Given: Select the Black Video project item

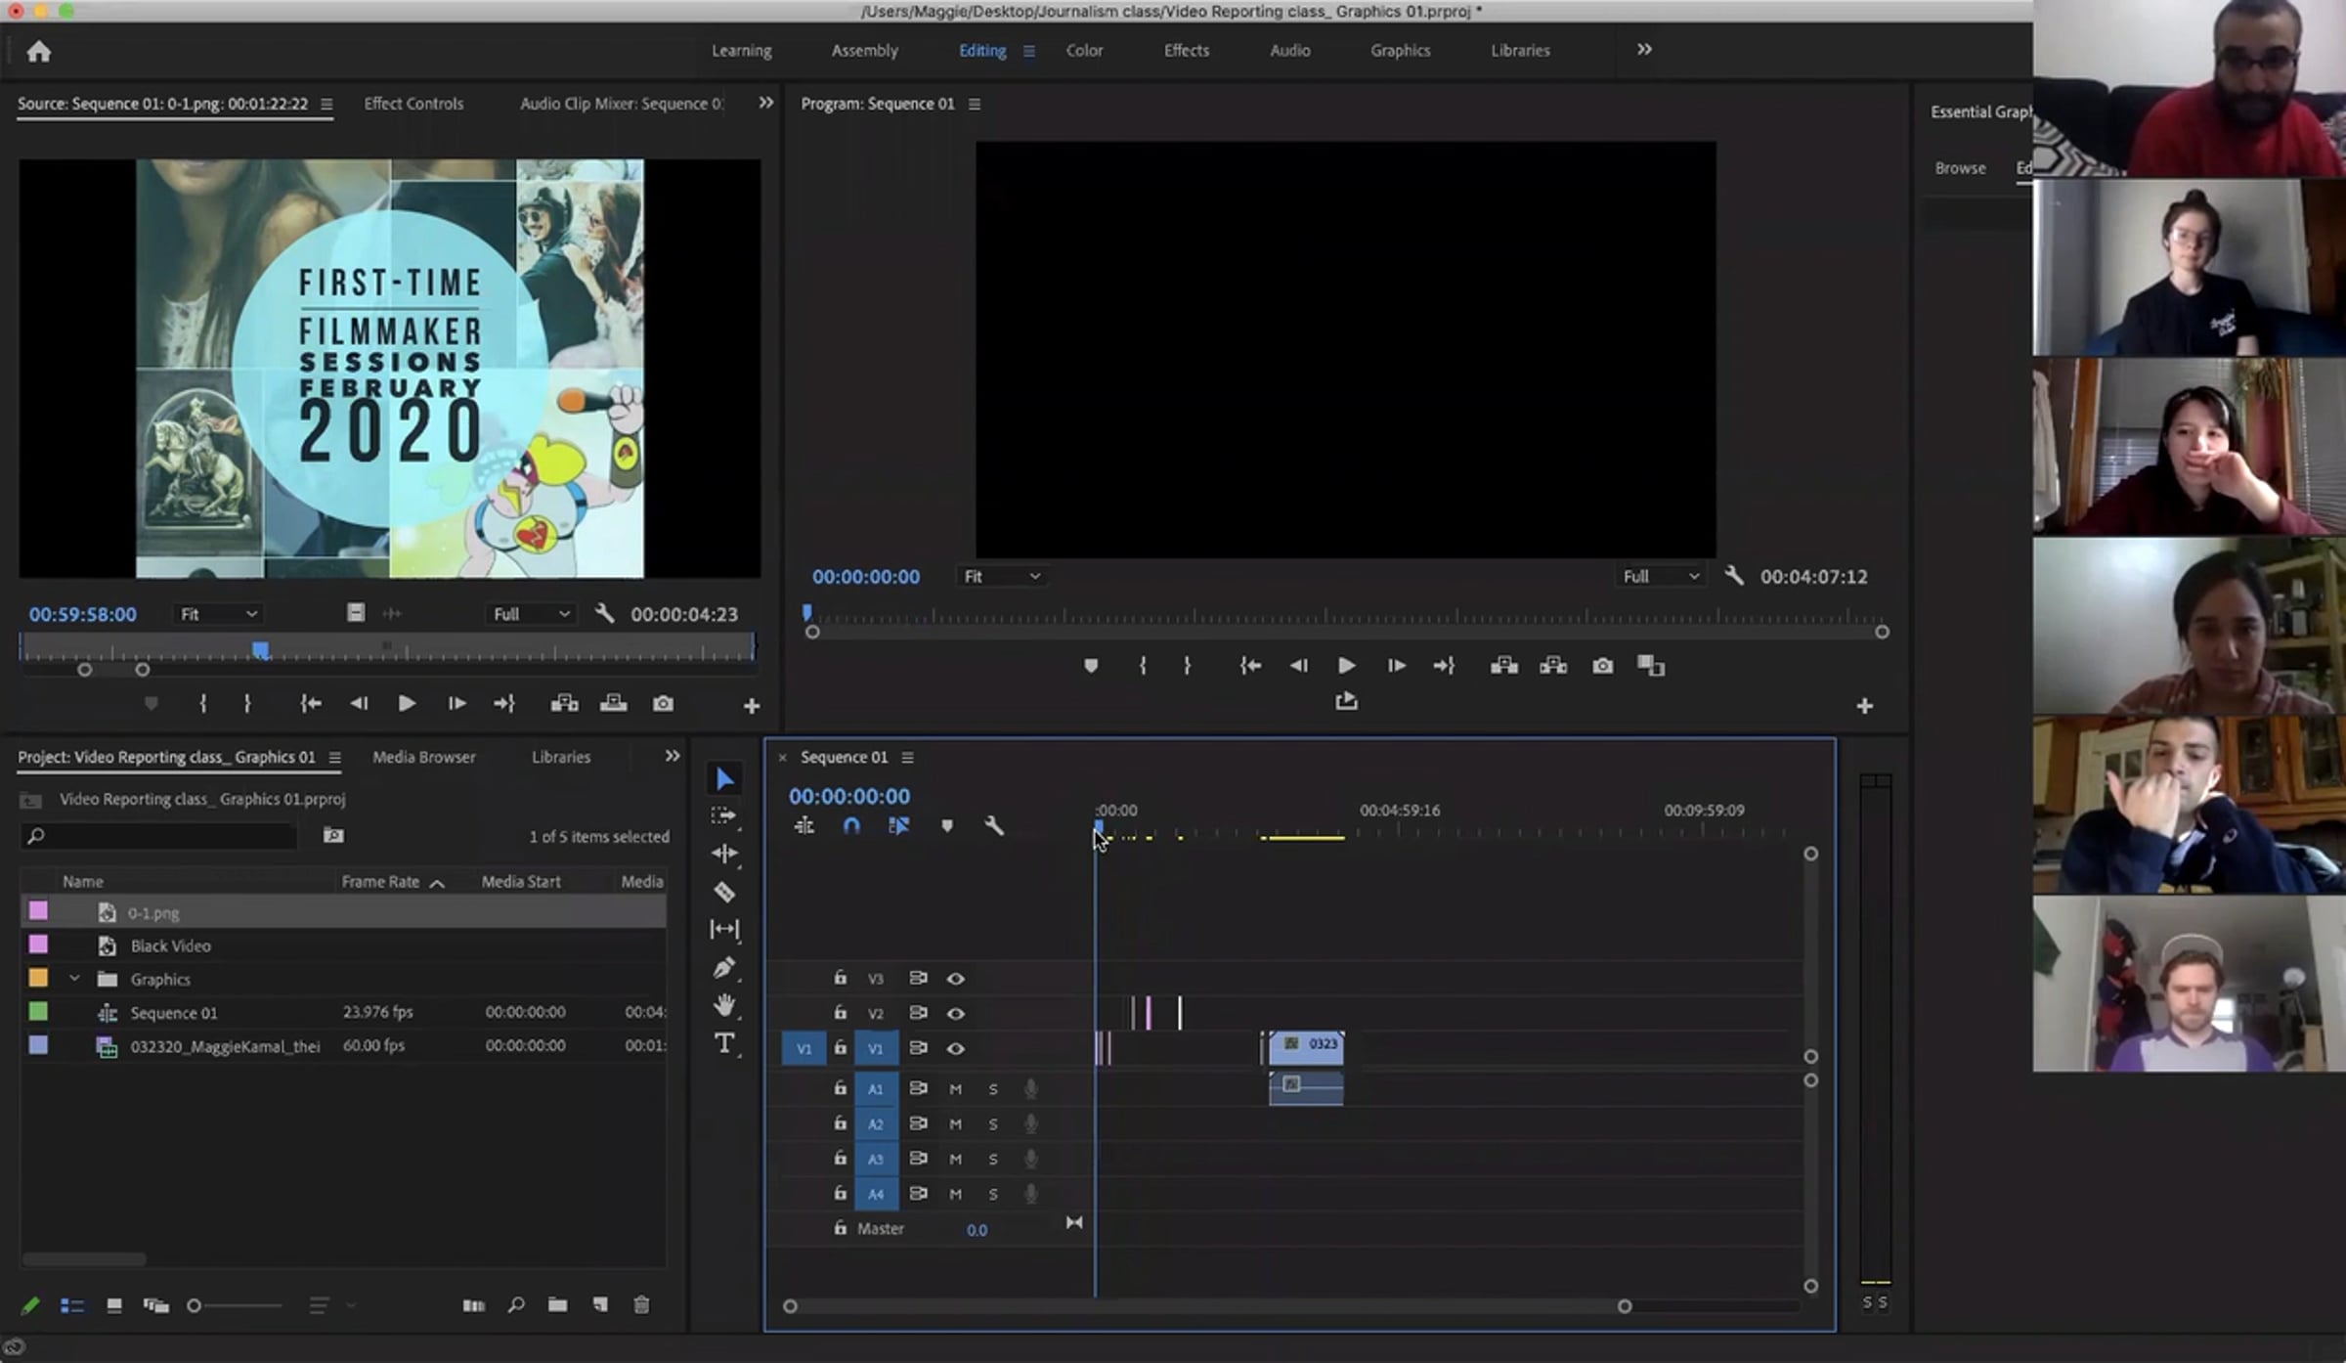Looking at the screenshot, I should tap(171, 945).
